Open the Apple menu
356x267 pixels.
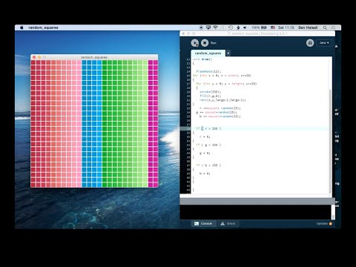point(22,27)
